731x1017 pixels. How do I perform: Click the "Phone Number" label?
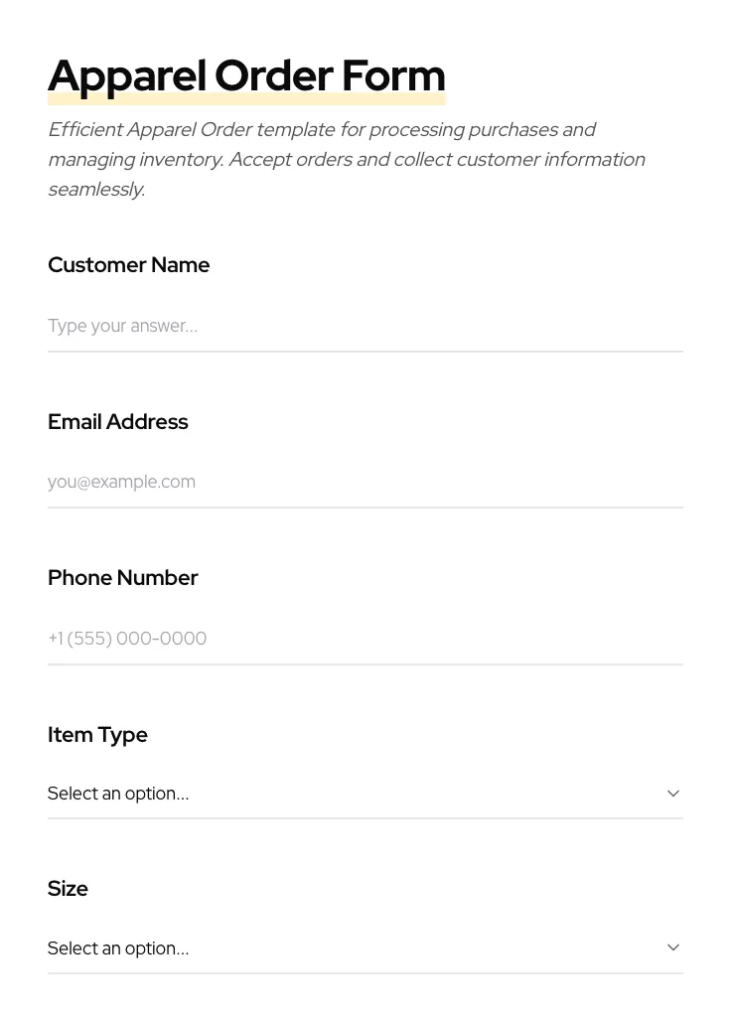click(x=122, y=578)
